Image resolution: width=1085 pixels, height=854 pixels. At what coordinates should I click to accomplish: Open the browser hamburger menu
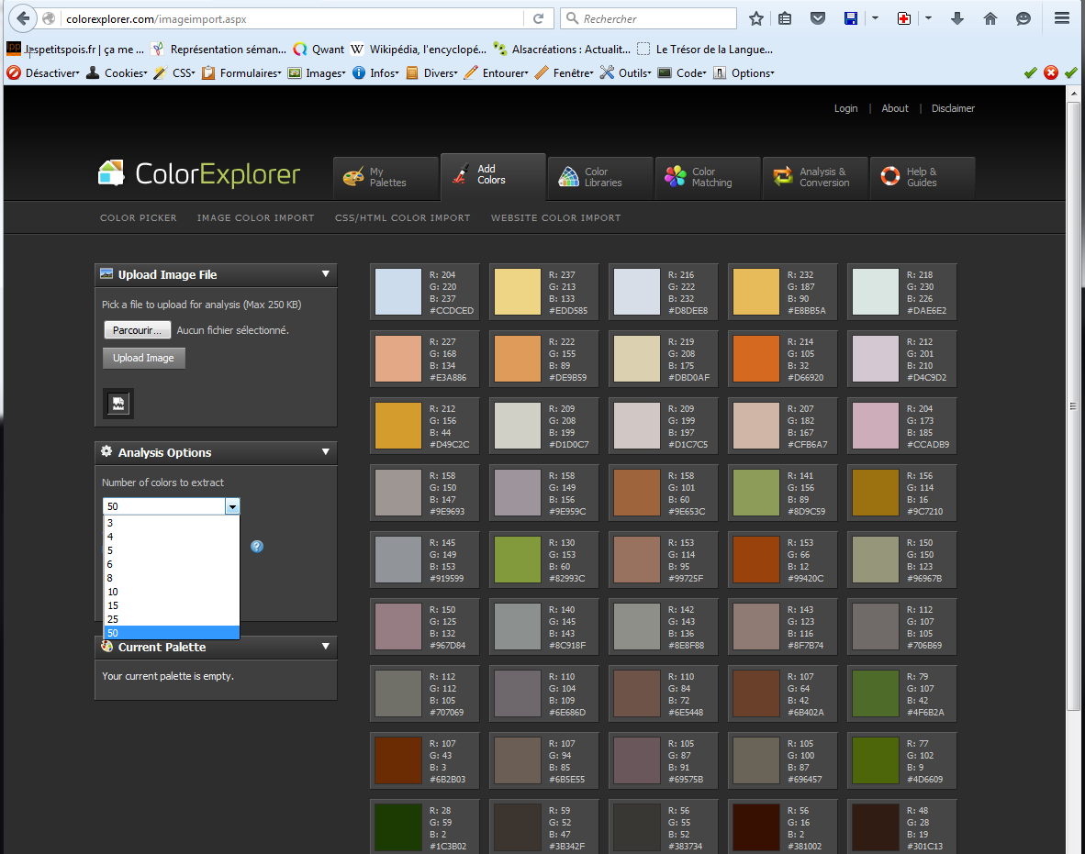coord(1062,18)
